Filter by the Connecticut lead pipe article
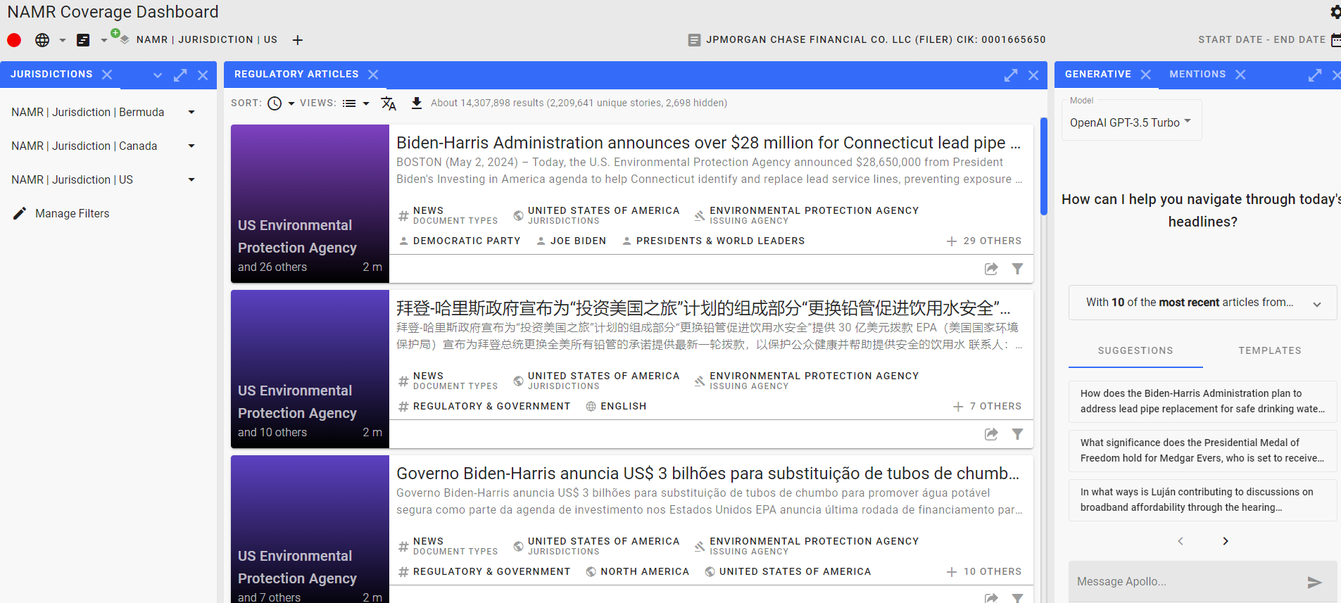Screen dimensions: 1341x603 click(1017, 269)
